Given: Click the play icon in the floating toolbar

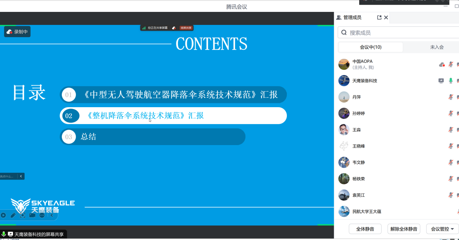Looking at the screenshot, I should [3, 215].
